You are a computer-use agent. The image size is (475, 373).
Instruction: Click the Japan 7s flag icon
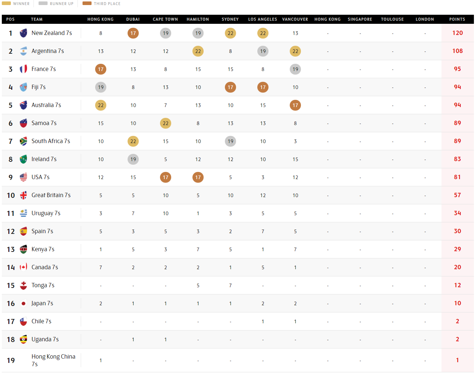[23, 303]
